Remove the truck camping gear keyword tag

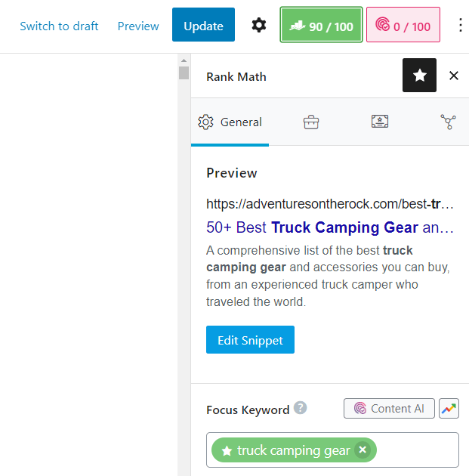[x=363, y=450]
